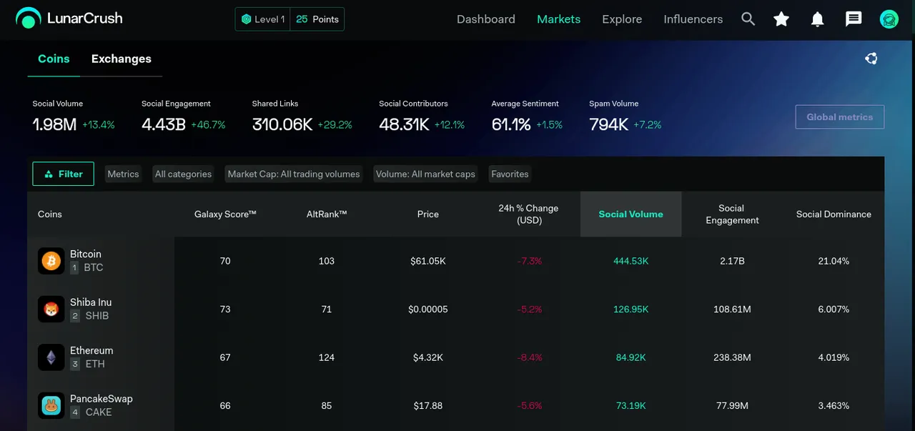Open the chat messages icon
Screen dimensions: 915x431
[x=854, y=19]
